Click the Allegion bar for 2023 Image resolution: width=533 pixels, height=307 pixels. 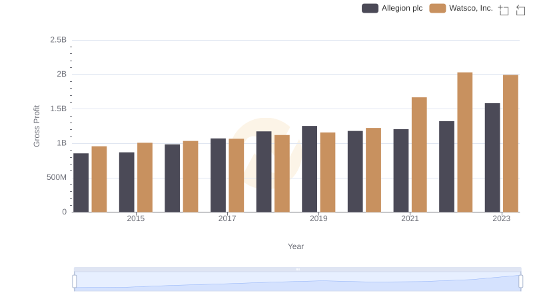pos(492,158)
